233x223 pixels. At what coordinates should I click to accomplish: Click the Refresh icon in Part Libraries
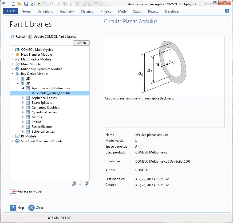click(x=12, y=37)
